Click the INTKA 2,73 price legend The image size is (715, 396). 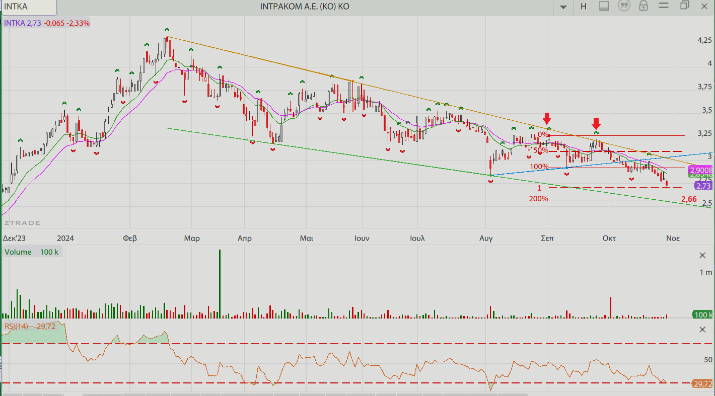point(47,23)
